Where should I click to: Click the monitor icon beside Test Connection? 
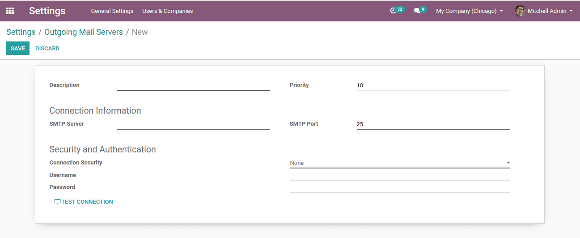(57, 202)
